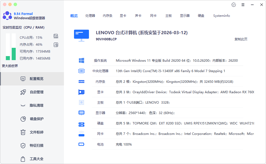The height and width of the screenshot is (164, 266).
Task: Click the 已用内存: 14856MB readout
Action: tap(35, 58)
